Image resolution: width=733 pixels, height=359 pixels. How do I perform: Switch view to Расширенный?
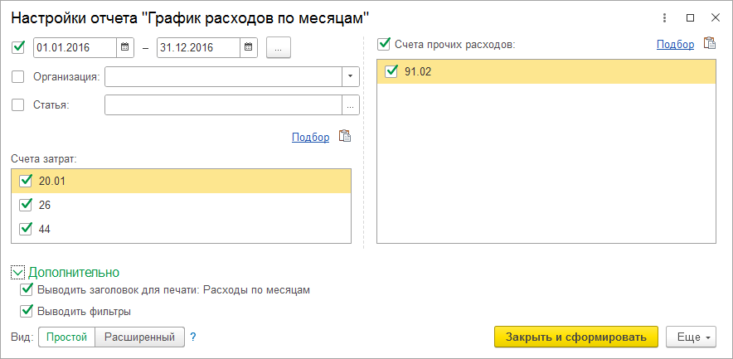click(x=140, y=337)
